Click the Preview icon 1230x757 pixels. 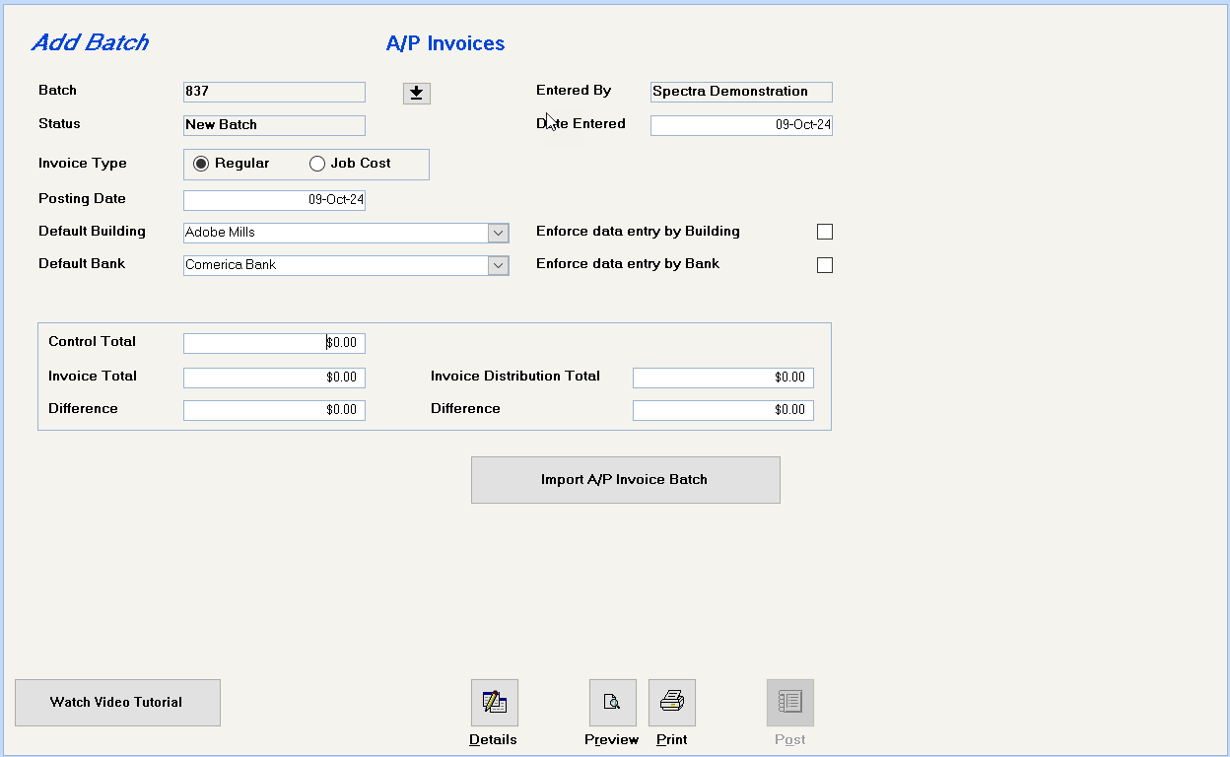pos(611,702)
